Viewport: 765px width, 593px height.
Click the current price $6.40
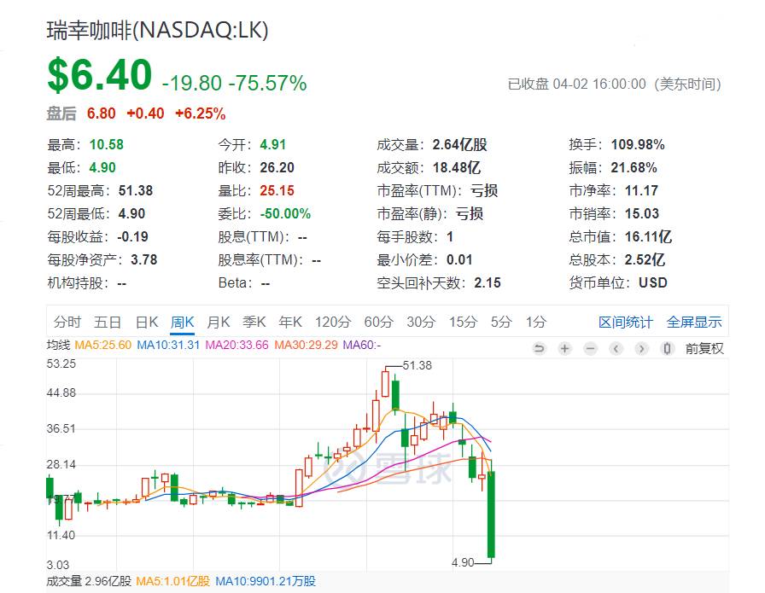pos(100,74)
